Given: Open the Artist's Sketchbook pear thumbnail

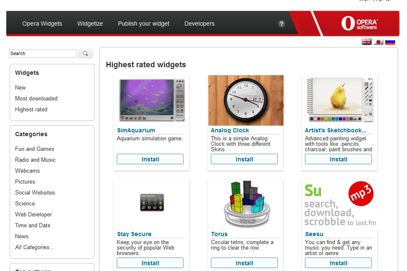Looking at the screenshot, I should 339,100.
